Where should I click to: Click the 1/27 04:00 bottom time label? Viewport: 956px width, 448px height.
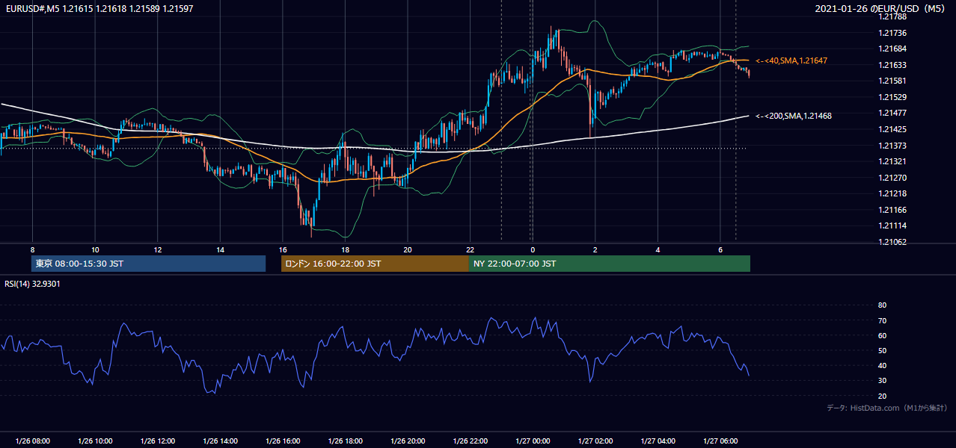658,441
